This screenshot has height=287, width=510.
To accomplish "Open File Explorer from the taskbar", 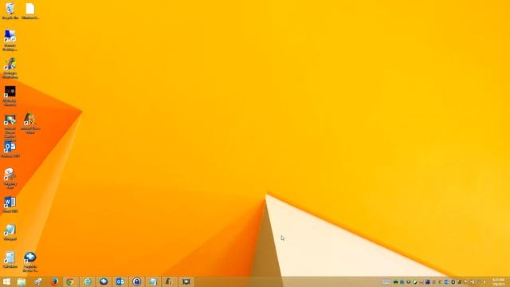I will coord(22,281).
